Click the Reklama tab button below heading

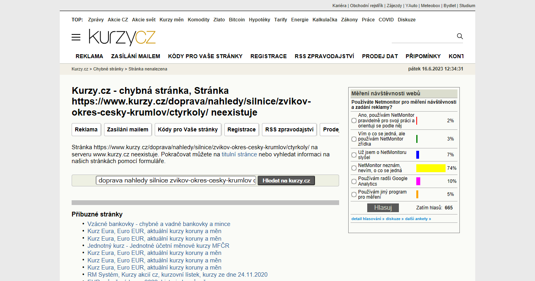[x=86, y=129]
